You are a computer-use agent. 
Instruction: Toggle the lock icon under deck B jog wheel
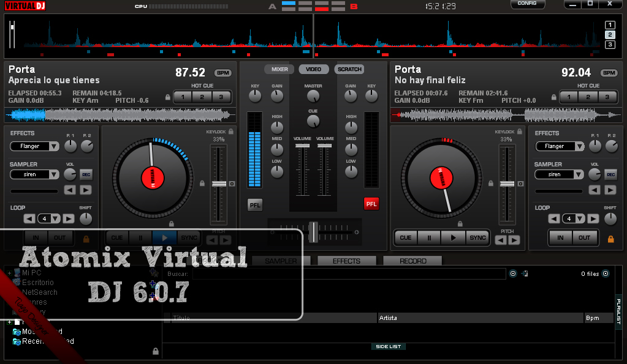click(x=460, y=224)
